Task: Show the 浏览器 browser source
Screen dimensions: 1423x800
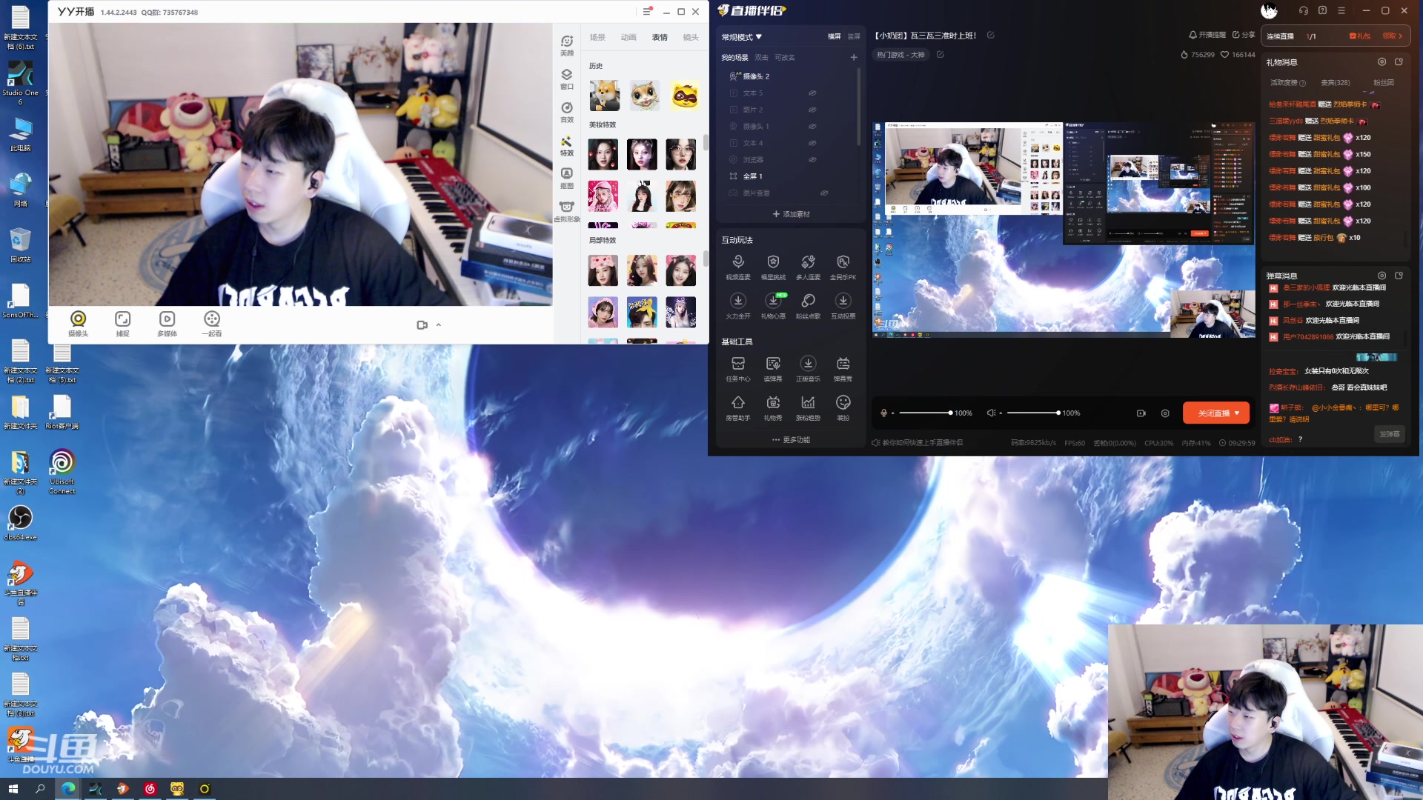Action: (x=812, y=160)
